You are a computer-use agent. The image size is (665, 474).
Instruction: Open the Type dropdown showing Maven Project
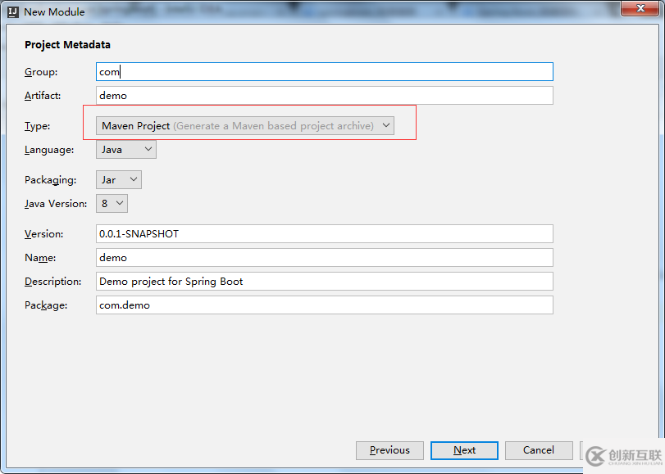(x=245, y=126)
